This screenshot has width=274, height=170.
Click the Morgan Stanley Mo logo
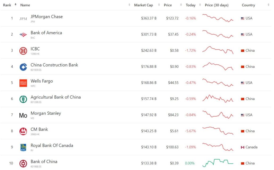[23, 115]
